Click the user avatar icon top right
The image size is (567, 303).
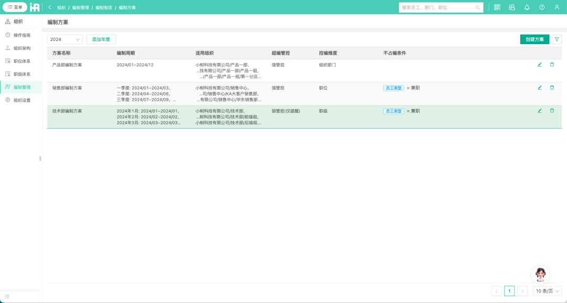pyautogui.click(x=556, y=7)
